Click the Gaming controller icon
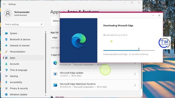Screen dimensions: 175x98 tap(6, 76)
